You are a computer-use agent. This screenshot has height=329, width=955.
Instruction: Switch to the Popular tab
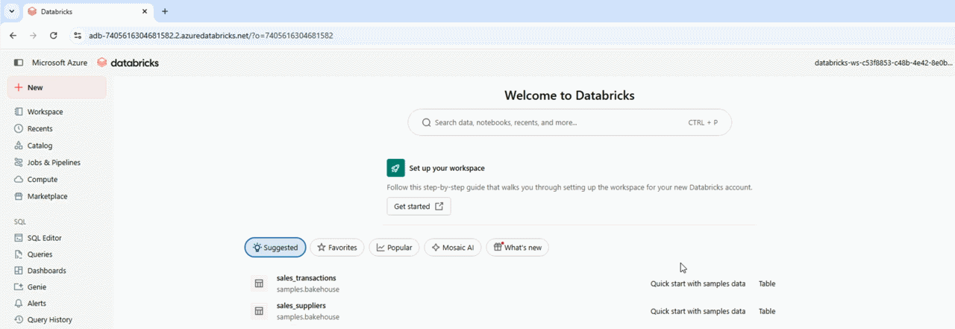pos(394,248)
